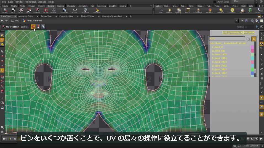Open the island list gear settings
Screen dimensions: 264x148
point(248,39)
